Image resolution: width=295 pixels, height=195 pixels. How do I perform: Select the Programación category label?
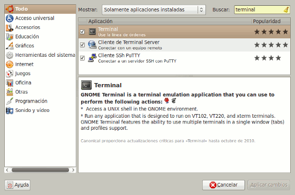pos(31,101)
